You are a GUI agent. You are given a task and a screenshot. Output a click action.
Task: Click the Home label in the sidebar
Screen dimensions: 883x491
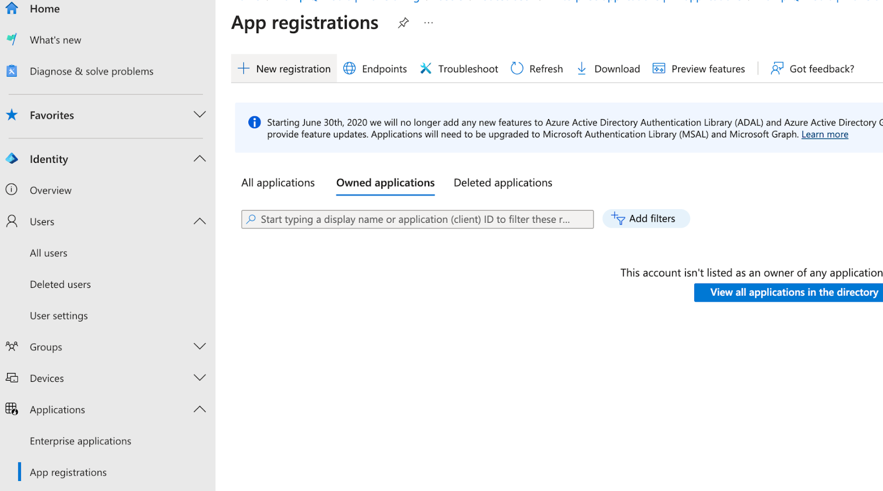point(45,9)
